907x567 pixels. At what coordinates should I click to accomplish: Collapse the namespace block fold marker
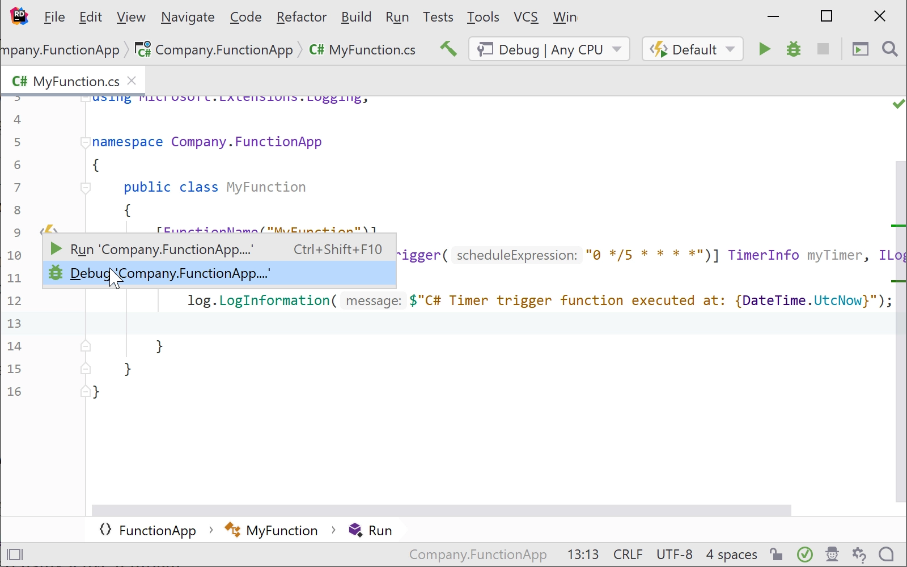pos(86,142)
